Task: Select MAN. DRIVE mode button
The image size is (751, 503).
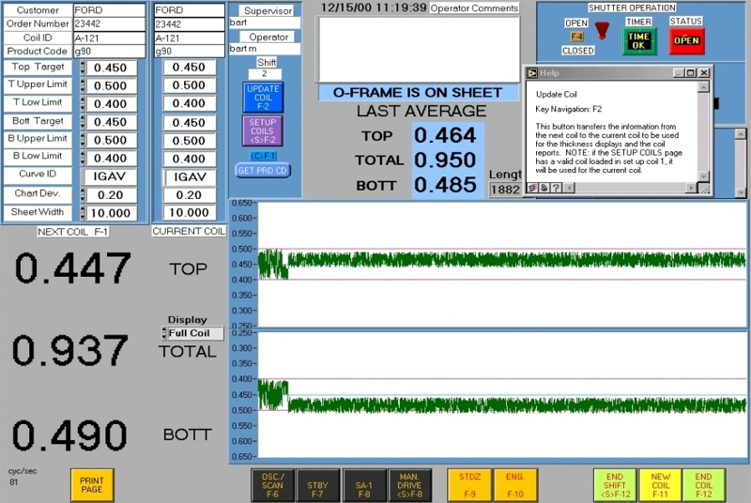Action: click(x=409, y=484)
